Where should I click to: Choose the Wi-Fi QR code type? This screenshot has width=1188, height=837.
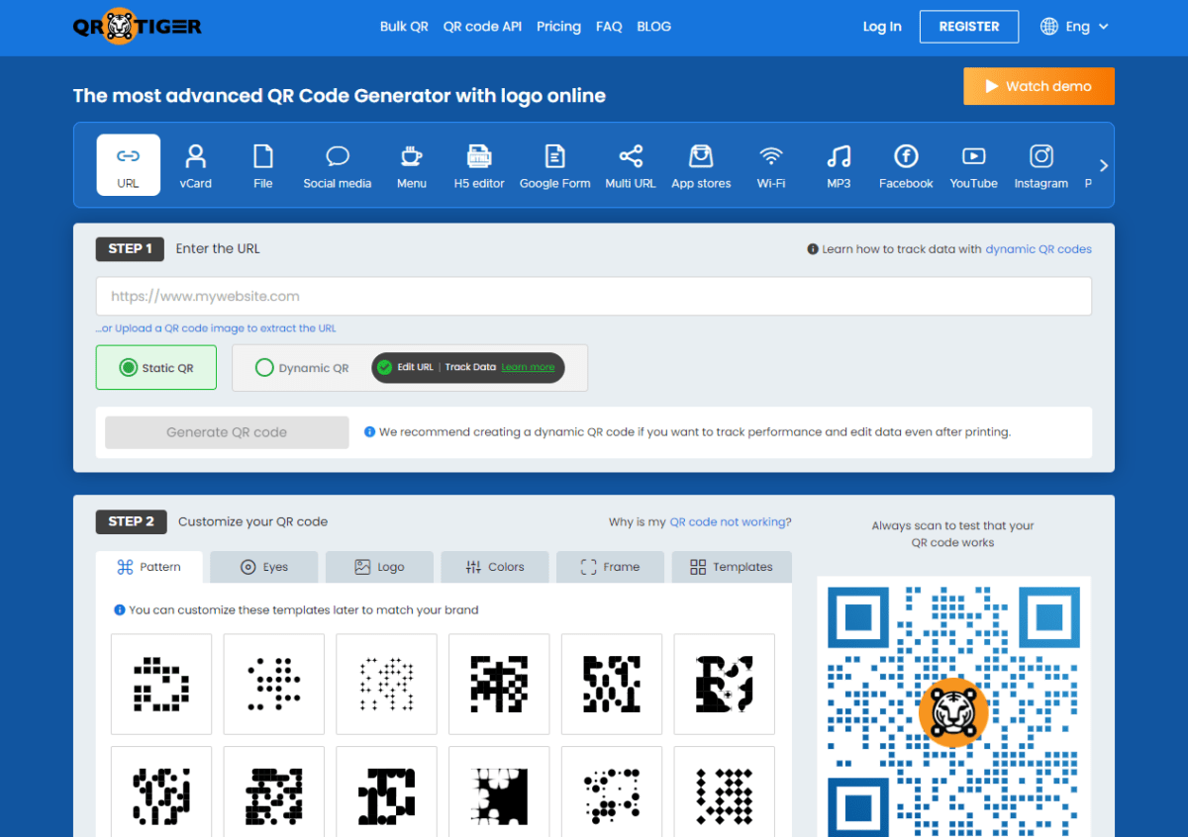click(x=770, y=164)
